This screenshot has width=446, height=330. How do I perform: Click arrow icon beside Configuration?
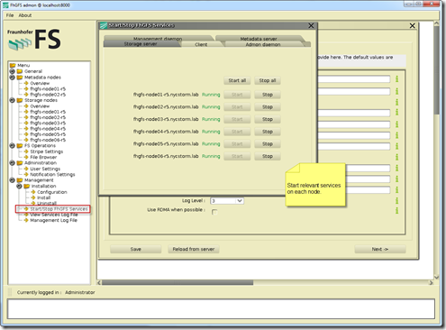pyautogui.click(x=33, y=192)
